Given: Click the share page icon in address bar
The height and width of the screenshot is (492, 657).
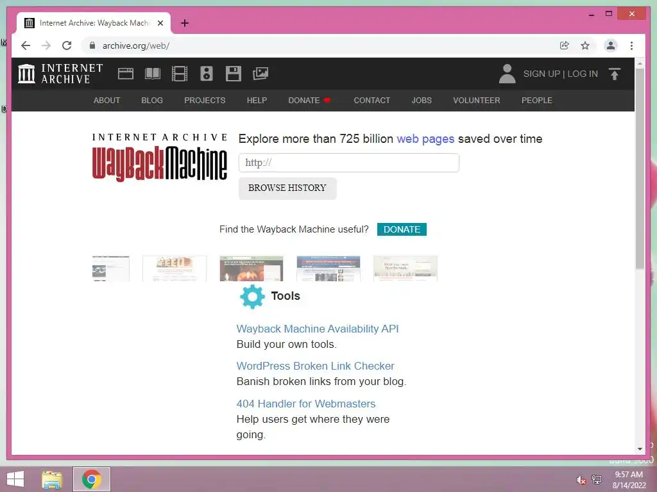Looking at the screenshot, I should click(565, 45).
